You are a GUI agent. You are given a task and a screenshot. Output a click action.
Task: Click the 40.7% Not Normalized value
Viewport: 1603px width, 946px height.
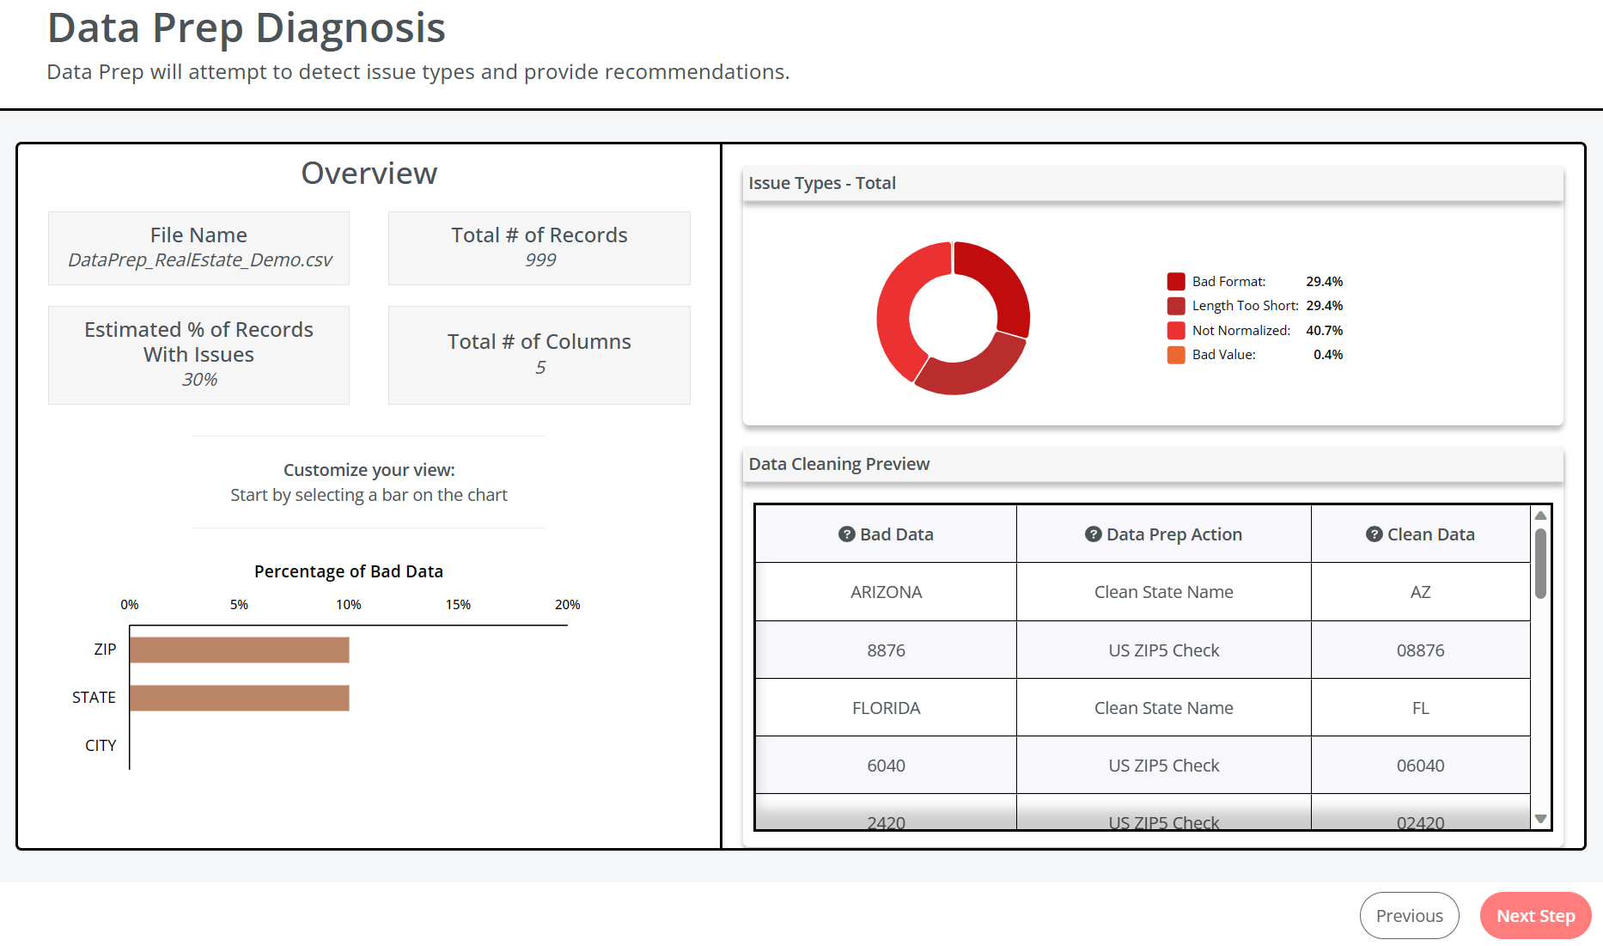1324,330
